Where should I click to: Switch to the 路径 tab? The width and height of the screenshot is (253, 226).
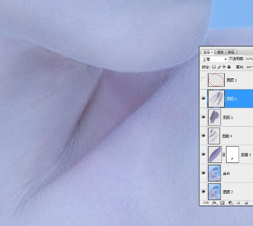pyautogui.click(x=231, y=52)
